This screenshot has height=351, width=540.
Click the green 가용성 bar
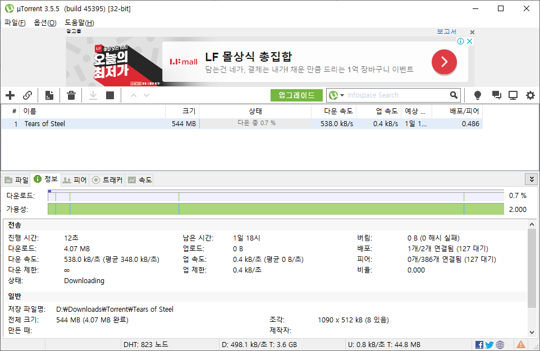coord(276,209)
